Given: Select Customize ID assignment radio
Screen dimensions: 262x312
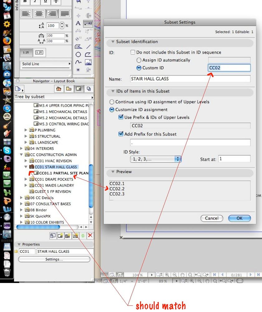Looking at the screenshot, I should click(112, 110).
